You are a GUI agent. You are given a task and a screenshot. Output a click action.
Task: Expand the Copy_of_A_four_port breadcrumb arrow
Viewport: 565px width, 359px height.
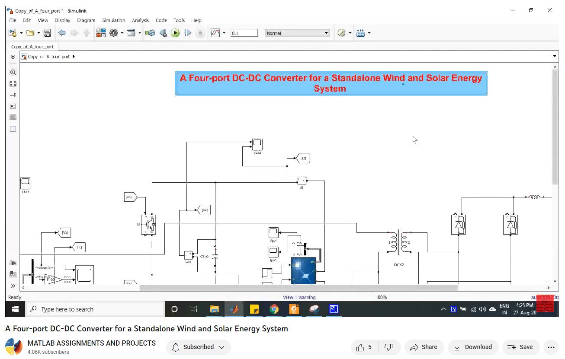click(74, 57)
